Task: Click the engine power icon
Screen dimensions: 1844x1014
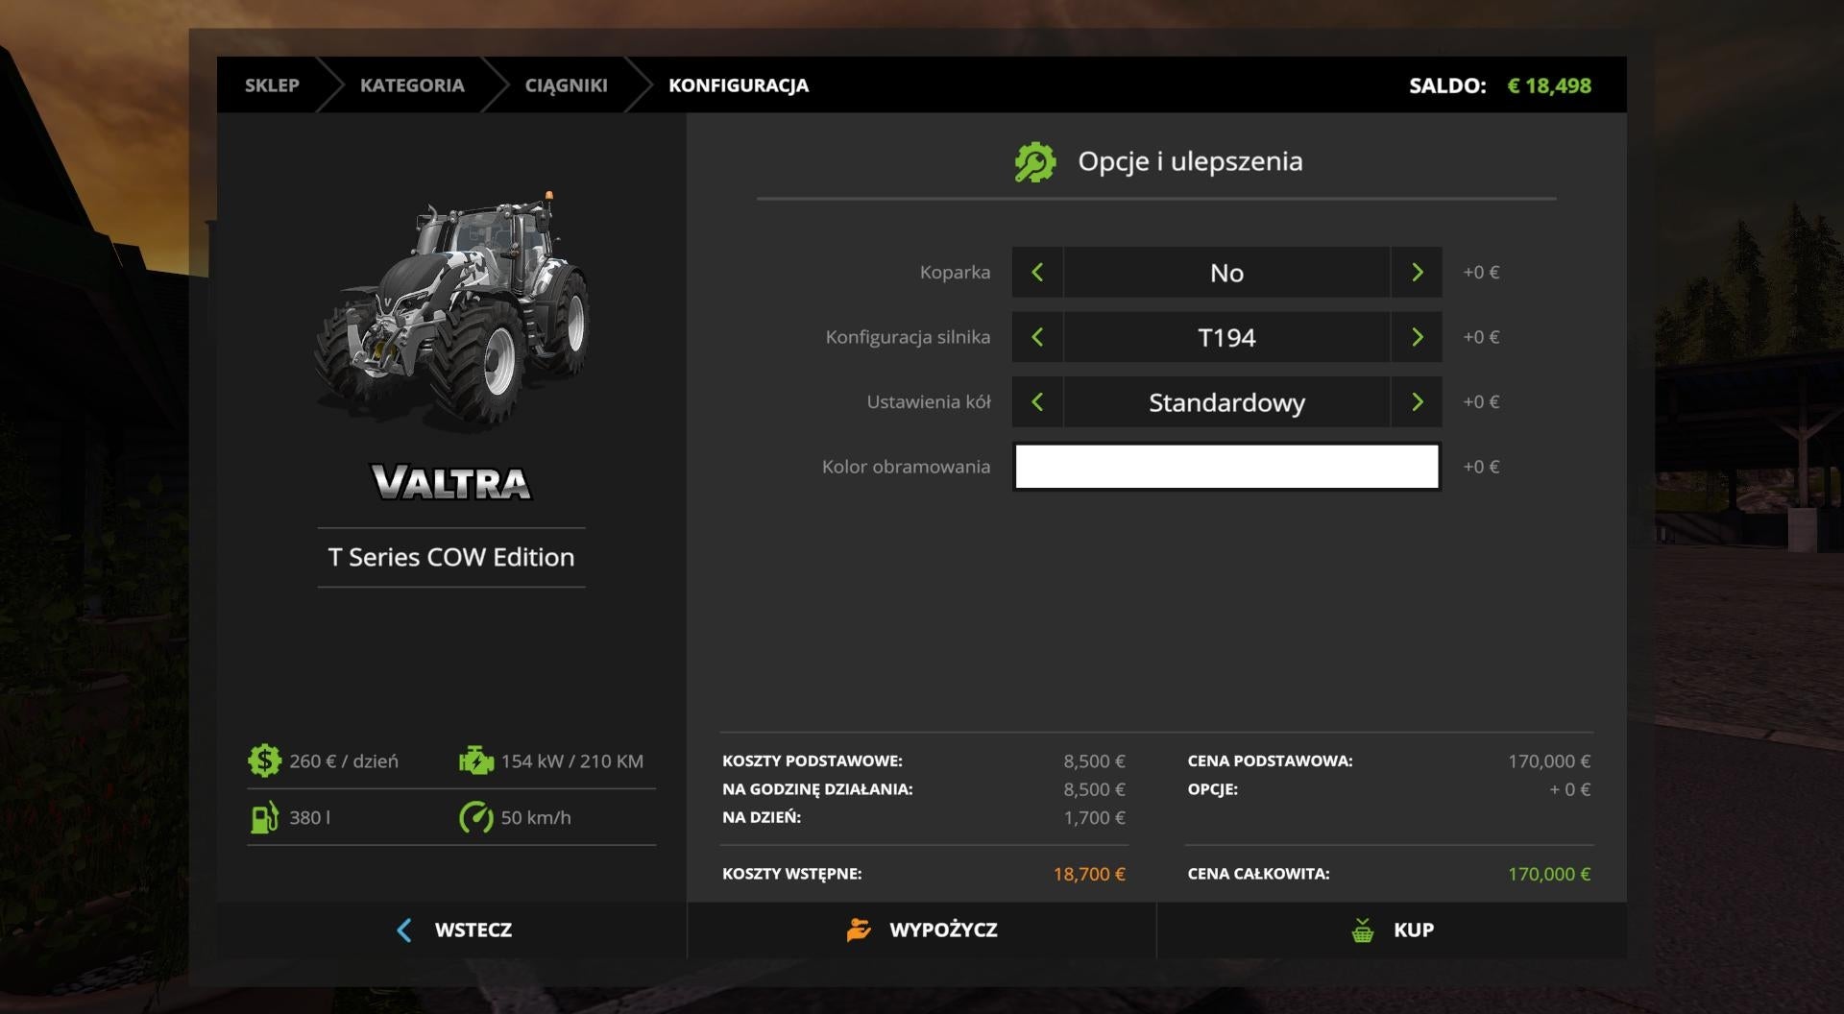Action: tap(475, 760)
